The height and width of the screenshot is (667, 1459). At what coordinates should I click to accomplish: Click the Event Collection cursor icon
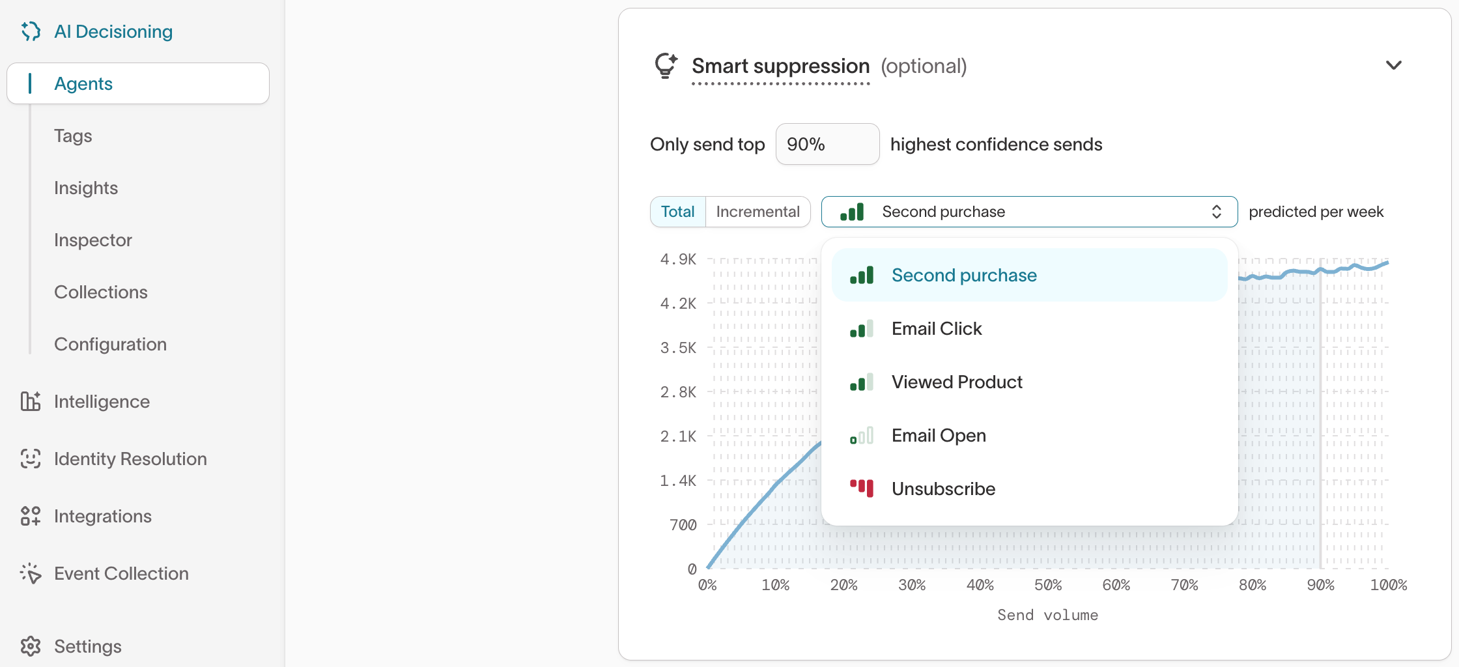coord(31,573)
